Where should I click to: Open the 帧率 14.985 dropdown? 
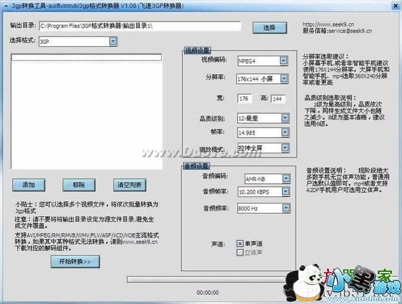(x=263, y=132)
